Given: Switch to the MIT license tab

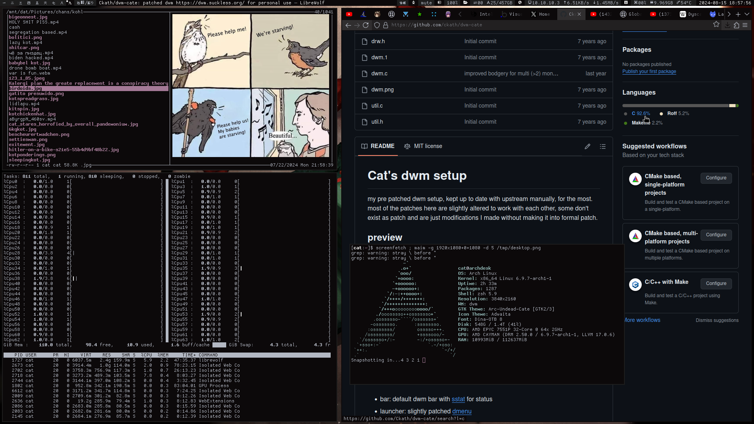Looking at the screenshot, I should [x=423, y=146].
